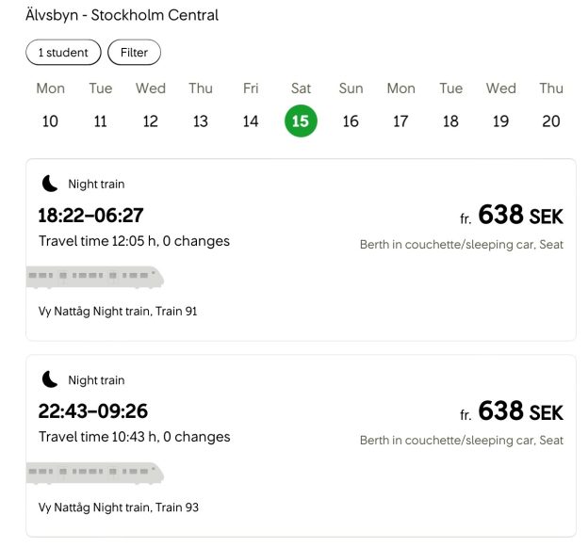This screenshot has height=547, width=588.
Task: Pick Tuesday 18 from the calendar row
Action: pyautogui.click(x=450, y=106)
